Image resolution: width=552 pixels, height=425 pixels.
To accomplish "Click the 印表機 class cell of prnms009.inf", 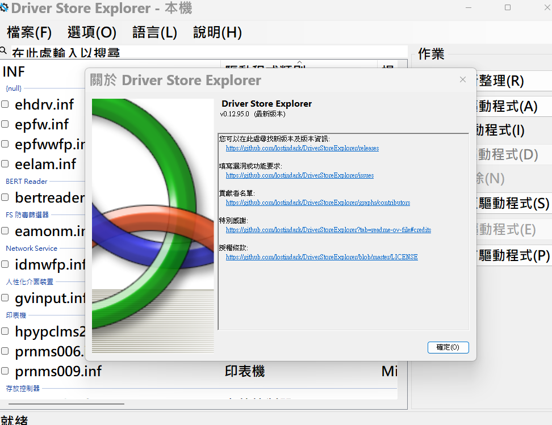I will pos(245,371).
